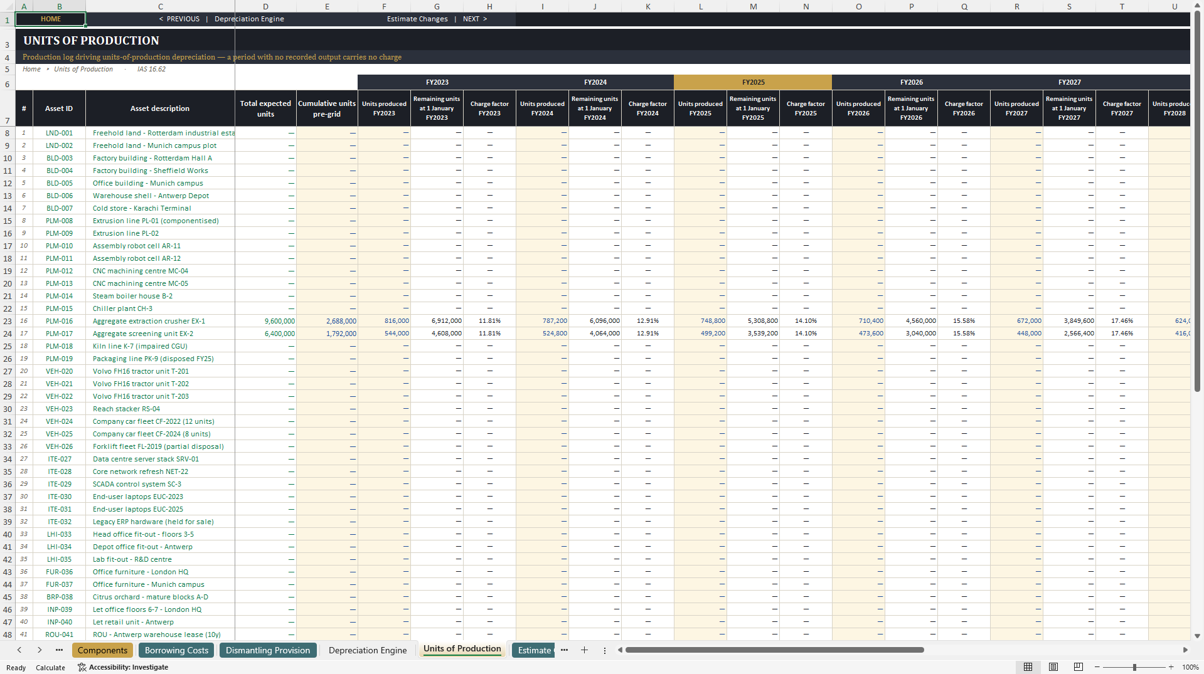Go to NEXT sheet link
The height and width of the screenshot is (674, 1204).
coord(475,19)
